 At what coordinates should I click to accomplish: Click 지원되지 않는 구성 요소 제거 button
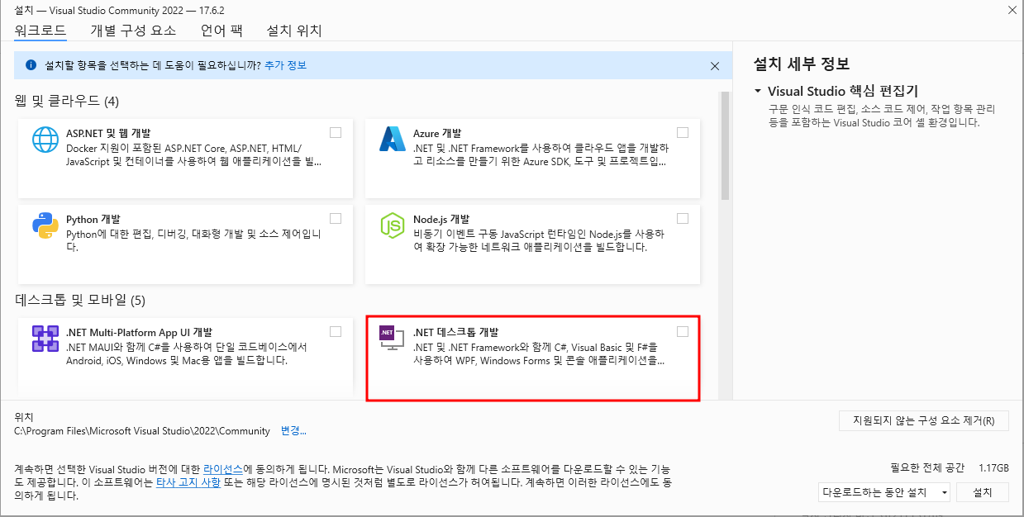(924, 420)
